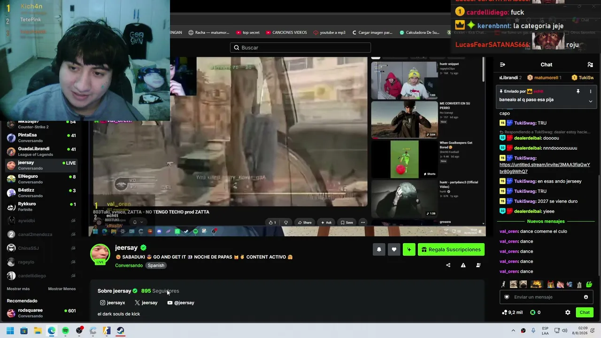Send message with green Chat button
Viewport: 601px width, 338px height.
tap(585, 312)
